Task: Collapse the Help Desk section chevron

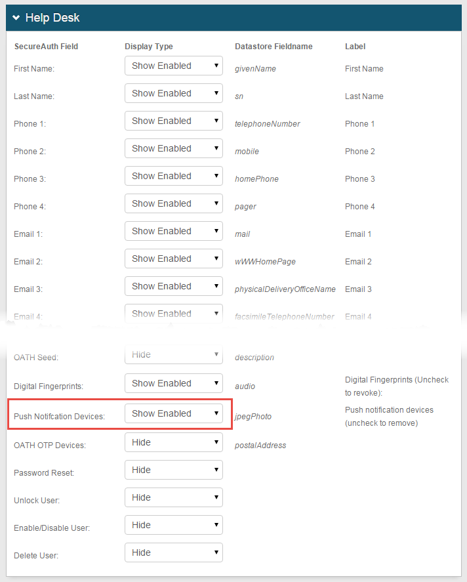Action: coord(16,18)
